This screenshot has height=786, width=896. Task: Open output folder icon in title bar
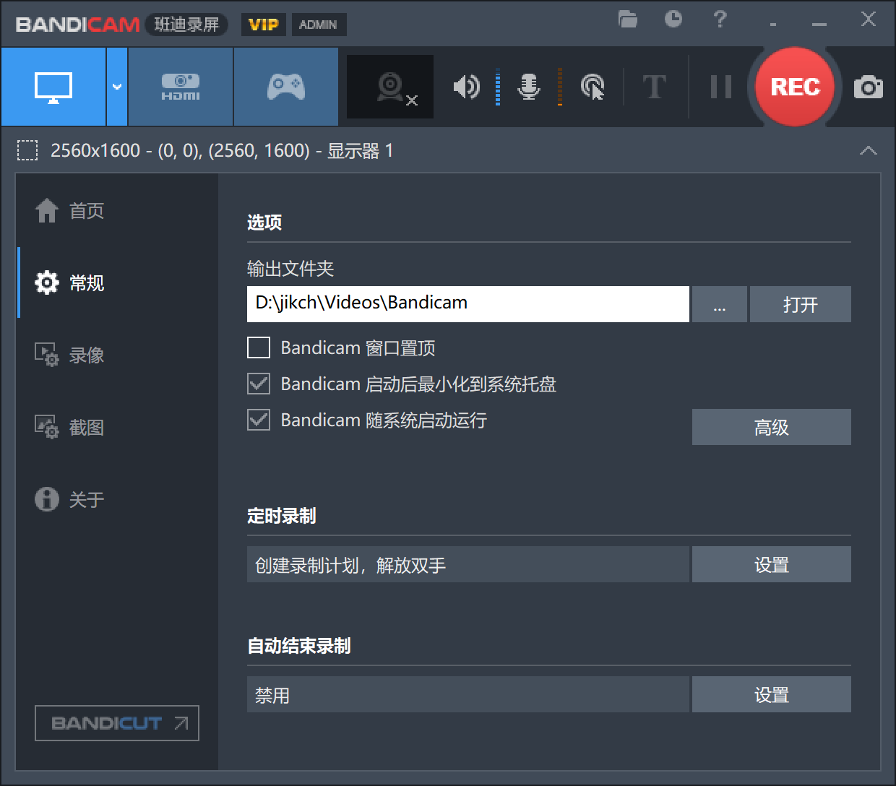pos(628,20)
